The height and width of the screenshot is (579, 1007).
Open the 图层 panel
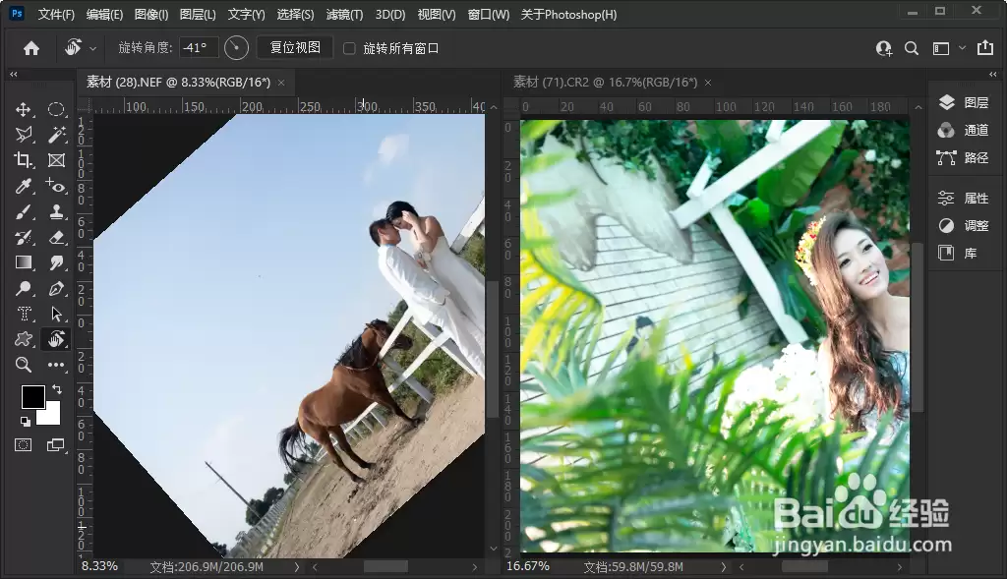click(x=964, y=102)
